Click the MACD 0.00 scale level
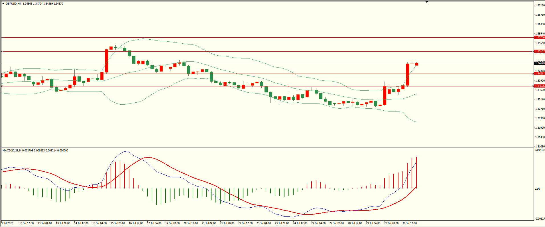The width and height of the screenshot is (545, 227). coord(537,189)
